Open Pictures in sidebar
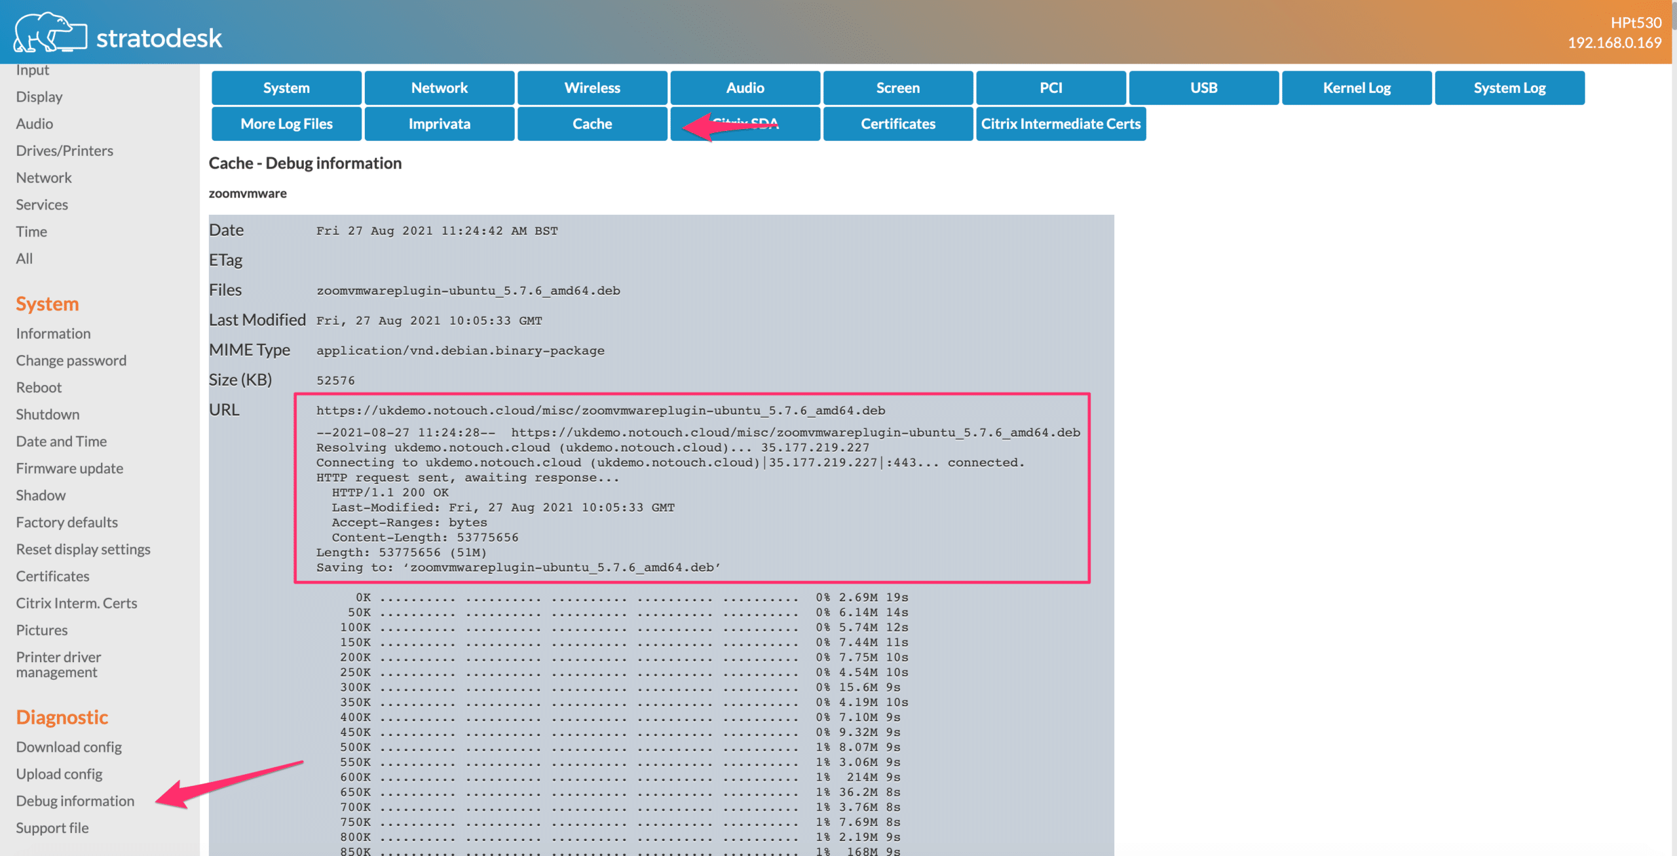 (x=42, y=629)
